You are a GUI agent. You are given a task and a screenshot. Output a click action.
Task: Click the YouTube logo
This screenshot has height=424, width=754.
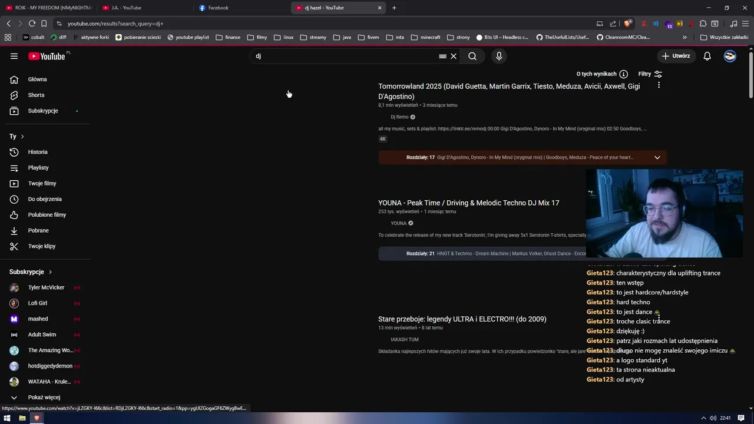coord(47,56)
